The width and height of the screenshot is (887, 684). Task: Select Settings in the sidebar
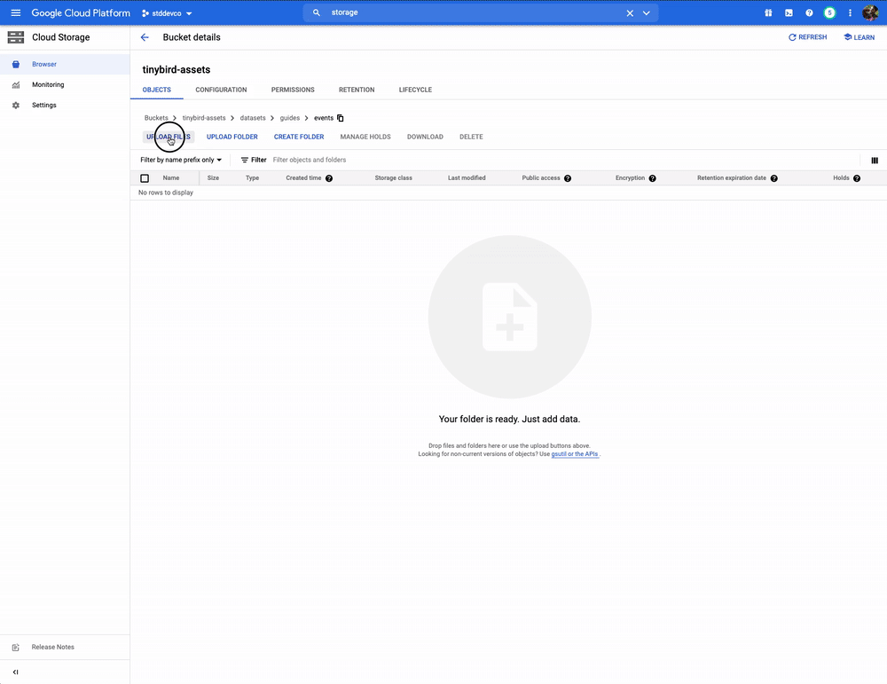[65, 106]
